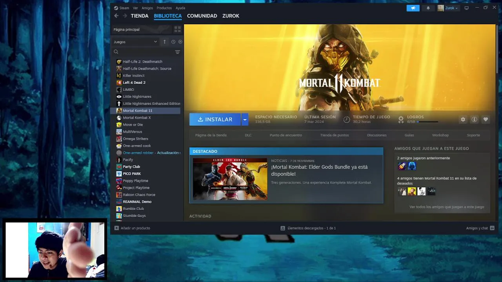Click the sort ascending arrow icon

tap(164, 42)
